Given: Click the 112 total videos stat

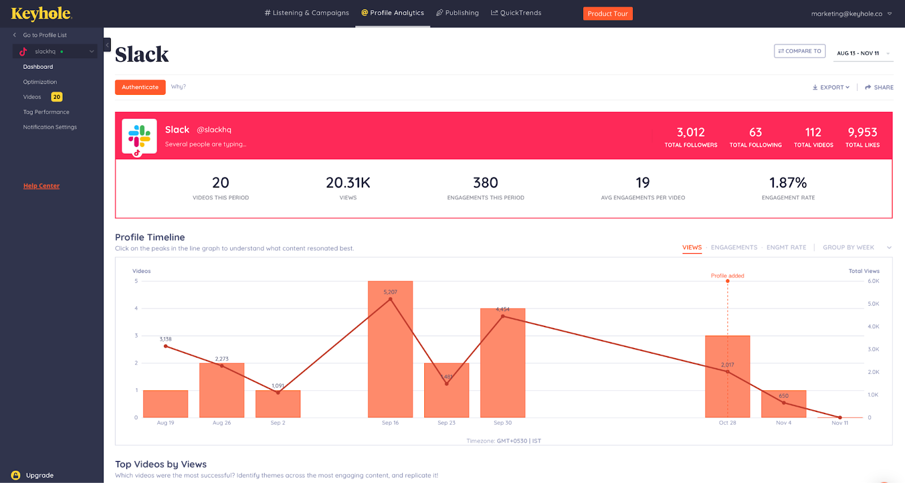Looking at the screenshot, I should pyautogui.click(x=813, y=136).
